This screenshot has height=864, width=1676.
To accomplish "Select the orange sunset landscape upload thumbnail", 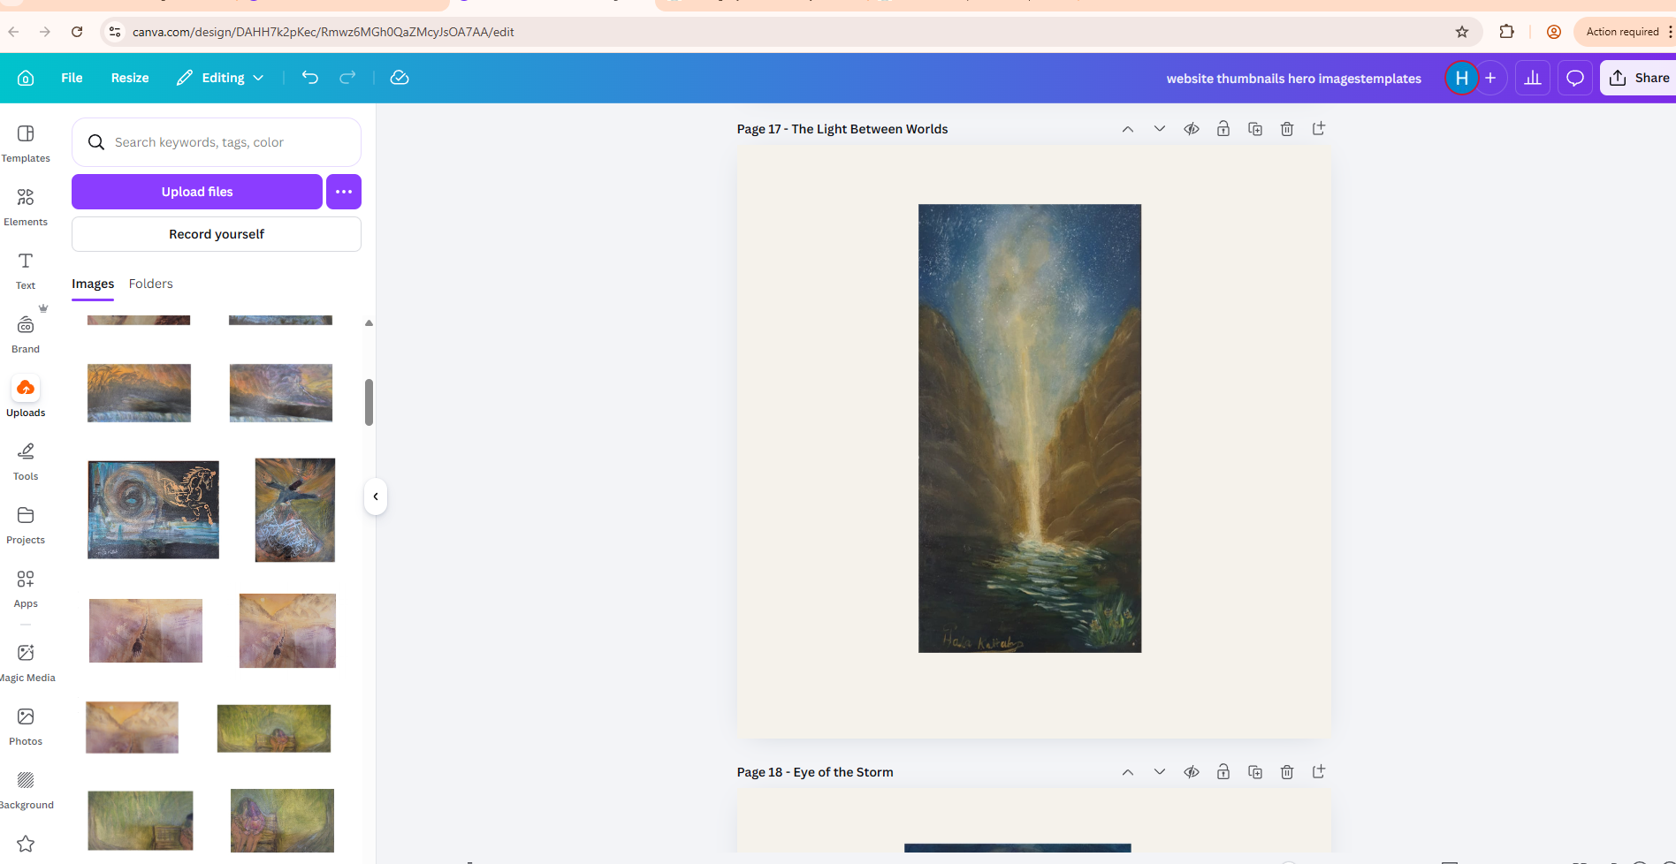I will tap(139, 392).
